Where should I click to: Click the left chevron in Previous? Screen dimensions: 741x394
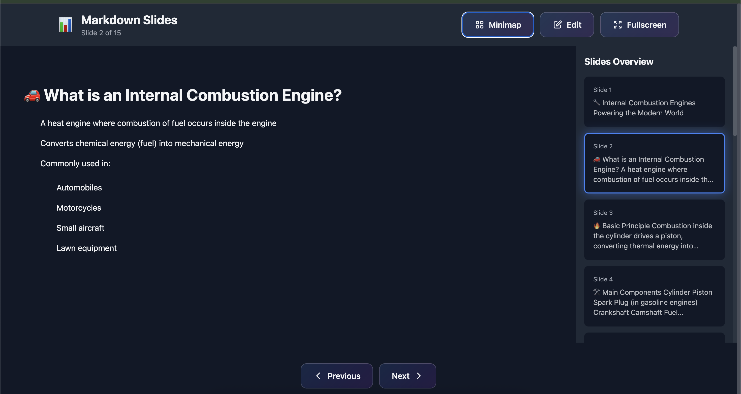coord(318,376)
